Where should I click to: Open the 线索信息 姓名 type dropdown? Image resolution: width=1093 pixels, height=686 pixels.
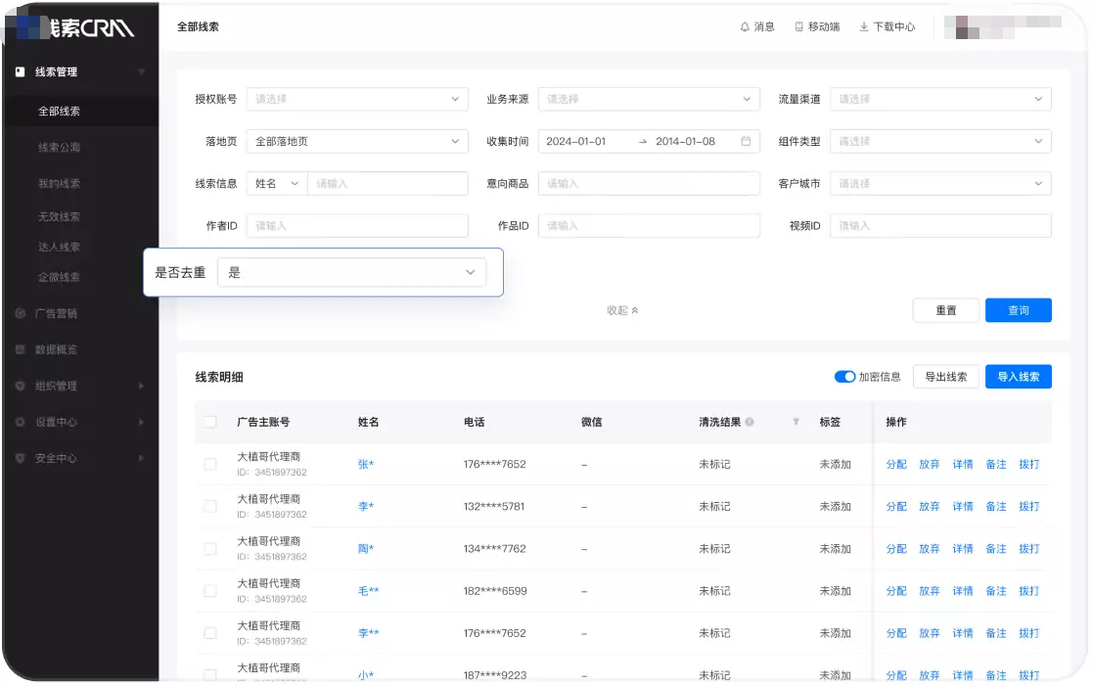click(x=277, y=183)
